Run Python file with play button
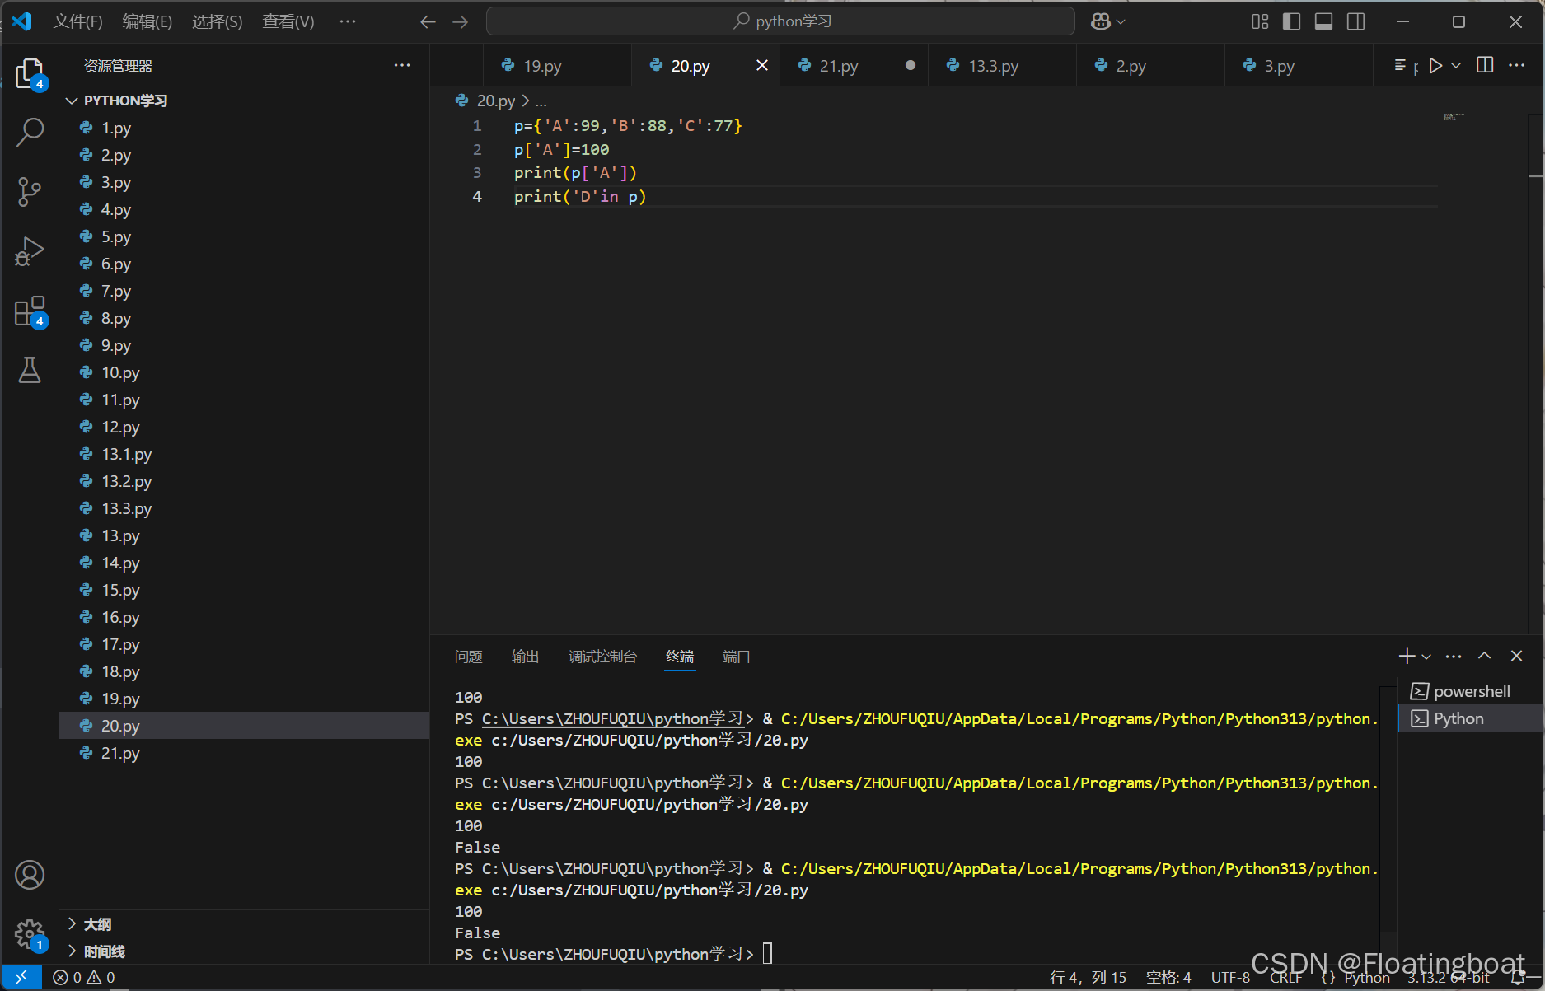 coord(1435,66)
